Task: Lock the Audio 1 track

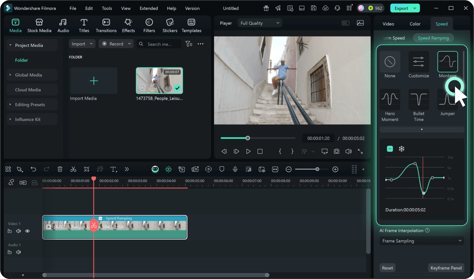Action: pos(10,252)
